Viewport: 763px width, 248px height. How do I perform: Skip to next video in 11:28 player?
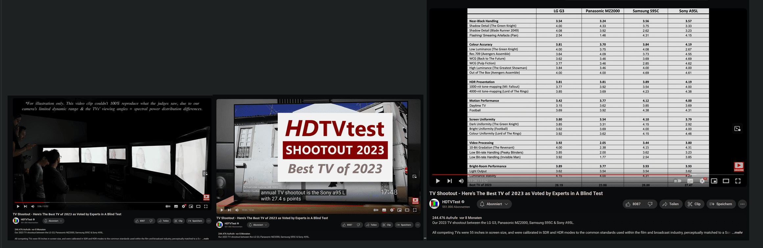[449, 181]
